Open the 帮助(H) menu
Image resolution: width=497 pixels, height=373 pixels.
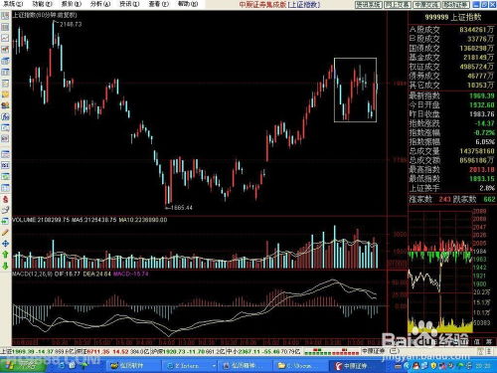[x=188, y=4]
